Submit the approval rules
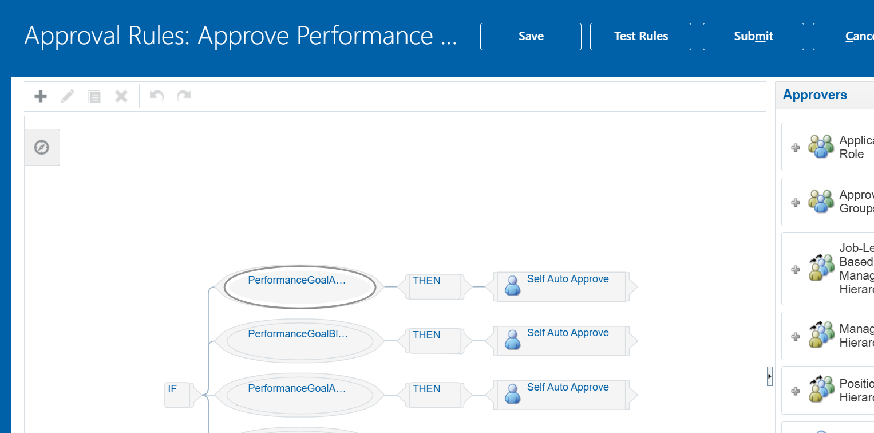This screenshot has height=433, width=874. click(753, 37)
